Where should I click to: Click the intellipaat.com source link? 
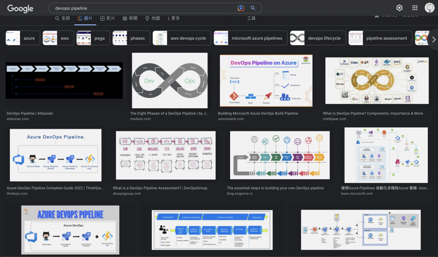point(334,119)
